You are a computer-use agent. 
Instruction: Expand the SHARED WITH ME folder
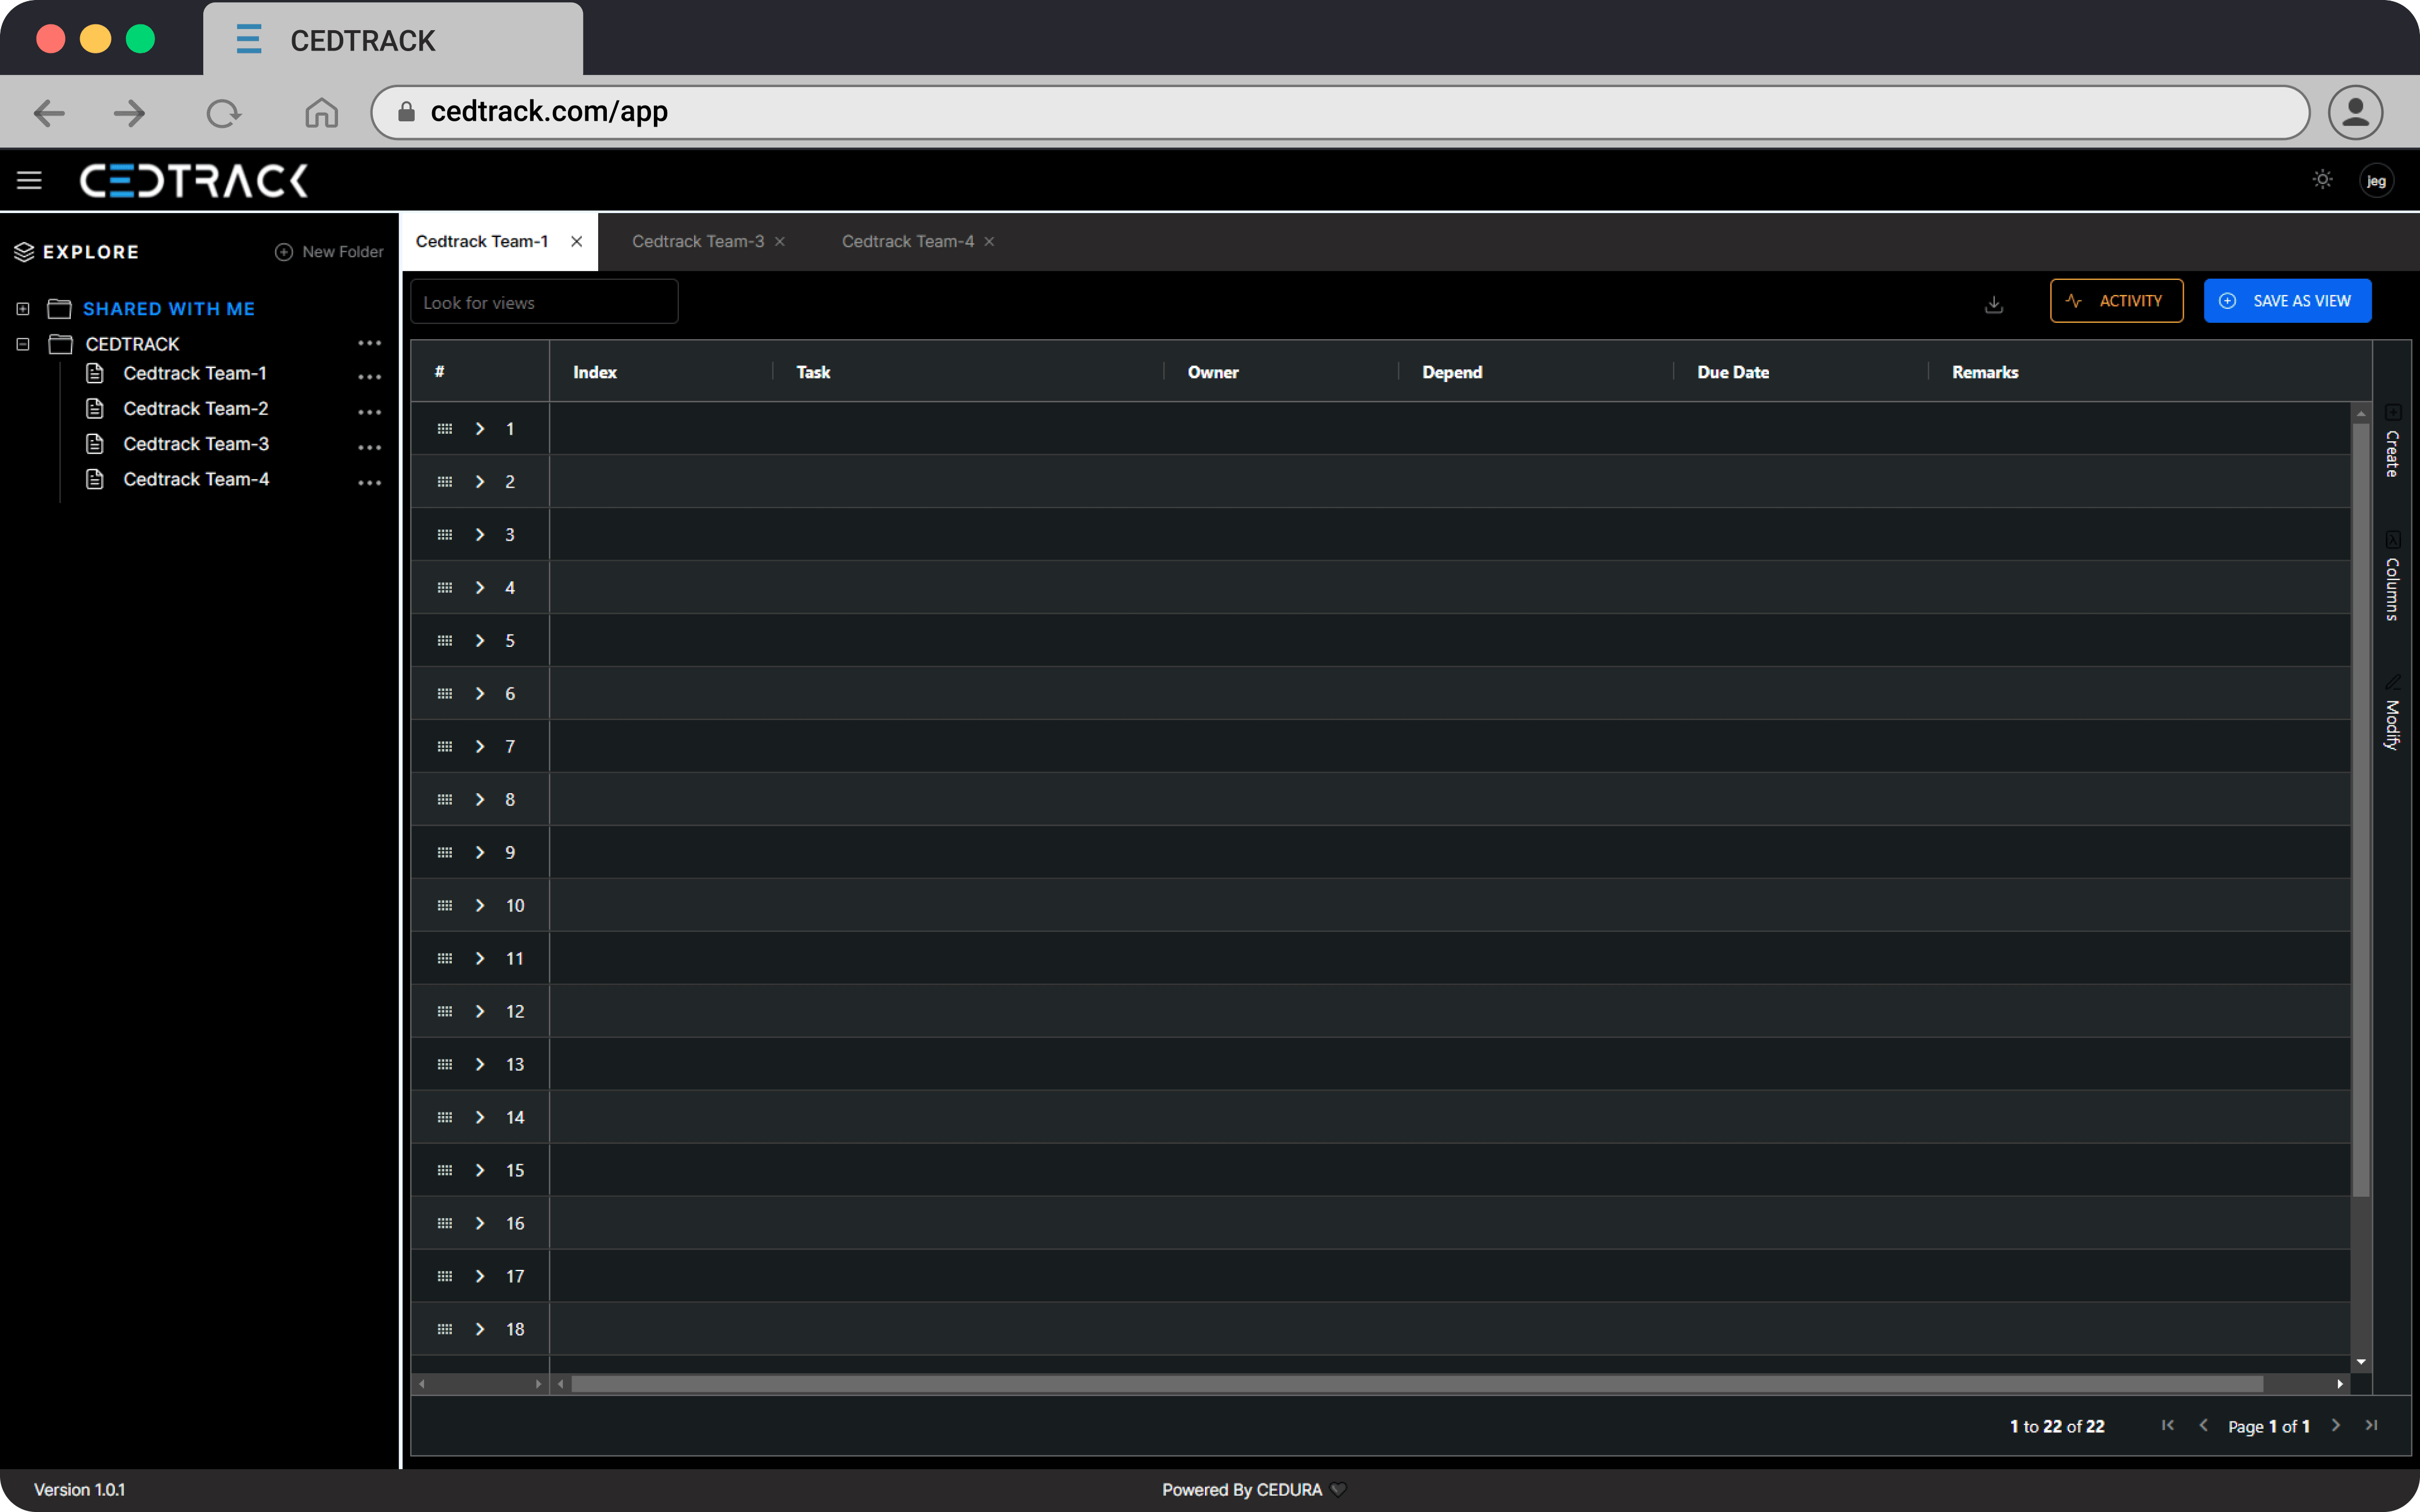[x=23, y=309]
